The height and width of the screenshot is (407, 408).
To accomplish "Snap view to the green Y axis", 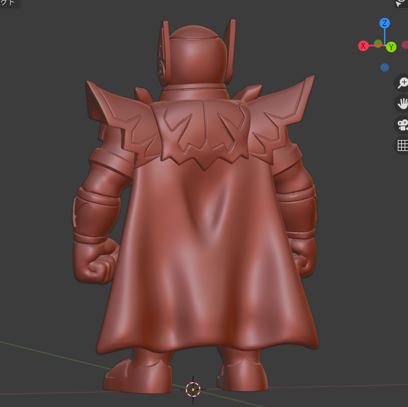I will click(x=391, y=47).
